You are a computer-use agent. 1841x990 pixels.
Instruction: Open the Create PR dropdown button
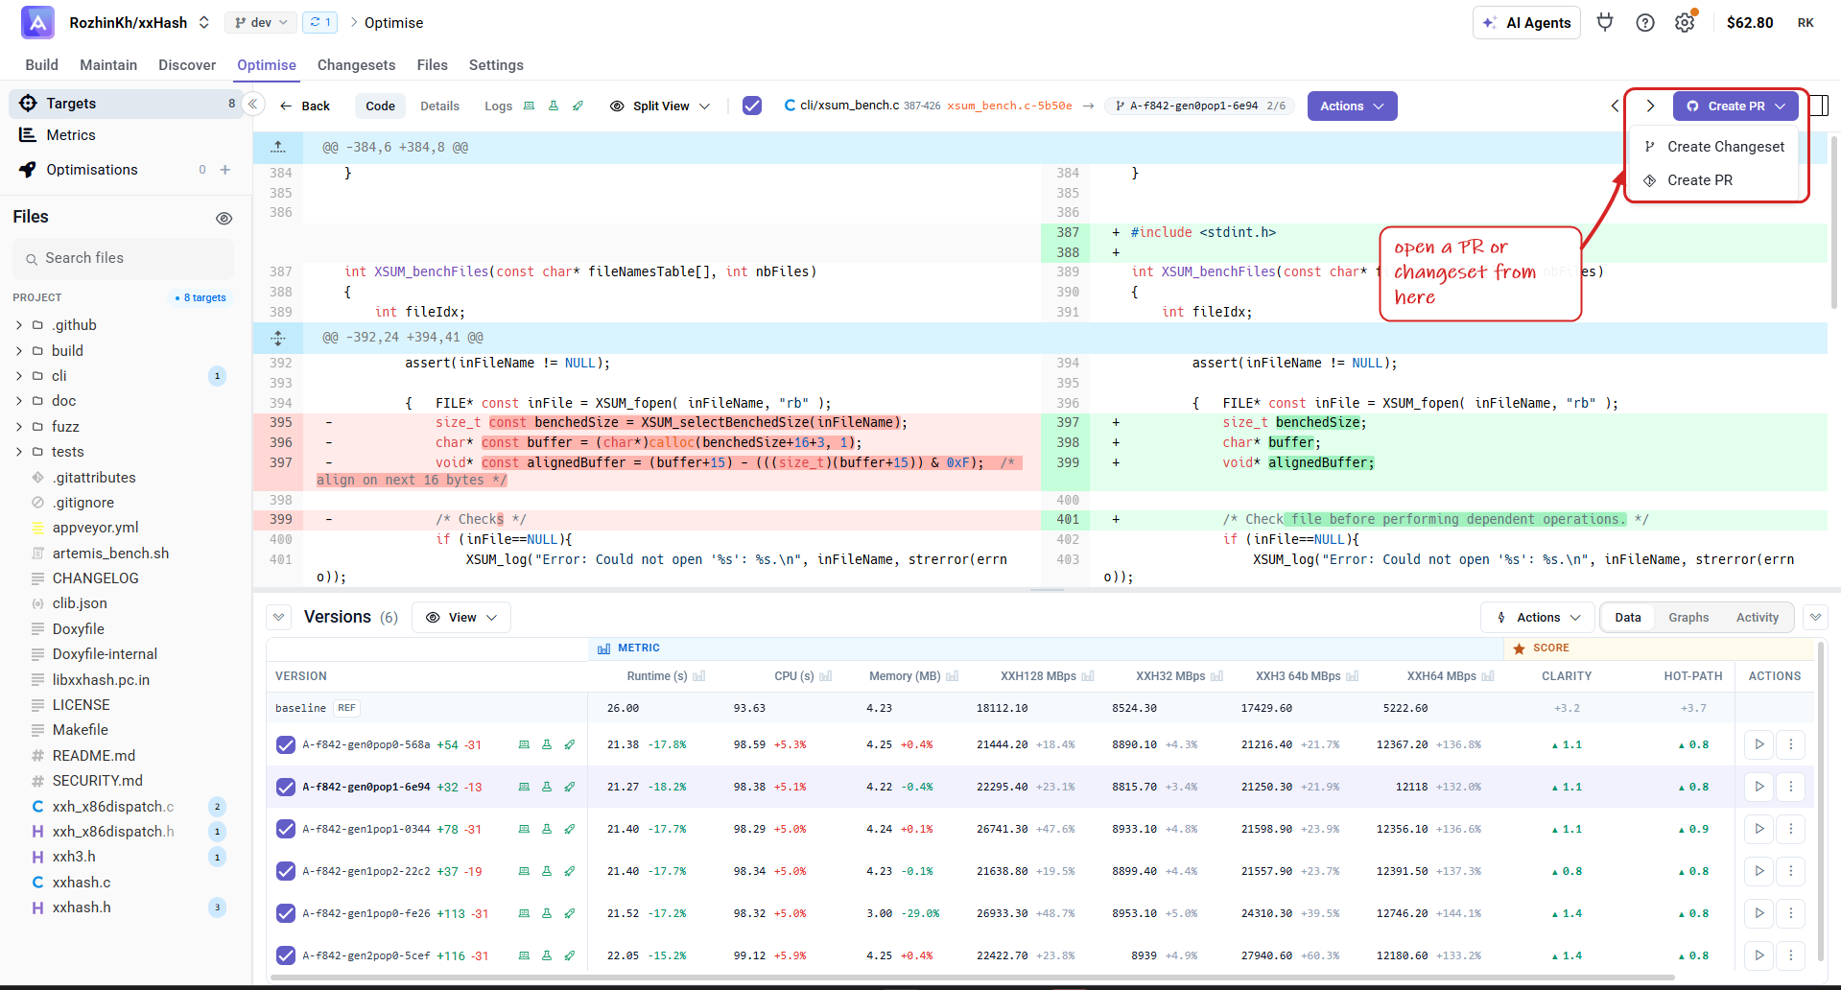1735,106
